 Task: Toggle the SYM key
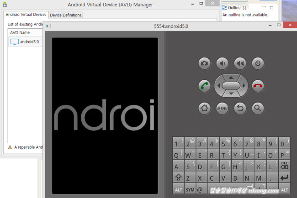tap(190, 189)
